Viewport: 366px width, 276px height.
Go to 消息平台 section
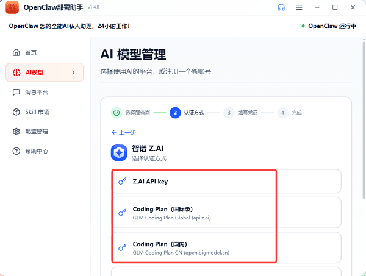pos(45,93)
